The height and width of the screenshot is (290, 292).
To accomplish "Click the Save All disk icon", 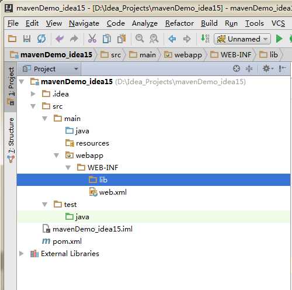I will click(27, 39).
